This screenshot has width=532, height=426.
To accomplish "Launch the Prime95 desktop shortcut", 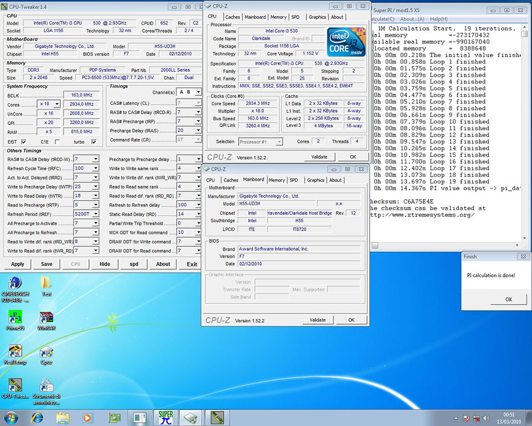I will pos(15,321).
